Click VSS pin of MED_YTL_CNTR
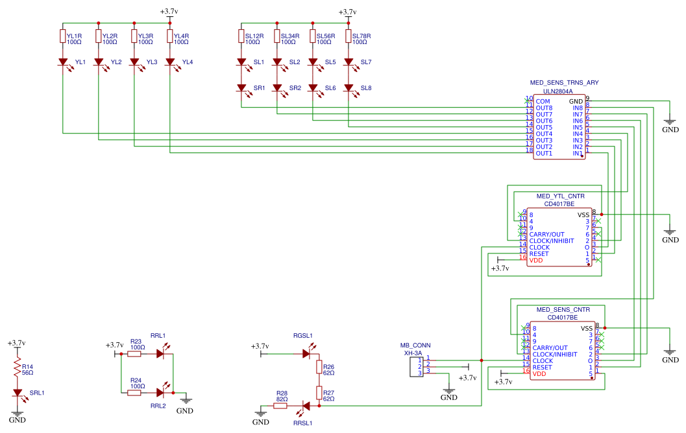 coord(583,215)
